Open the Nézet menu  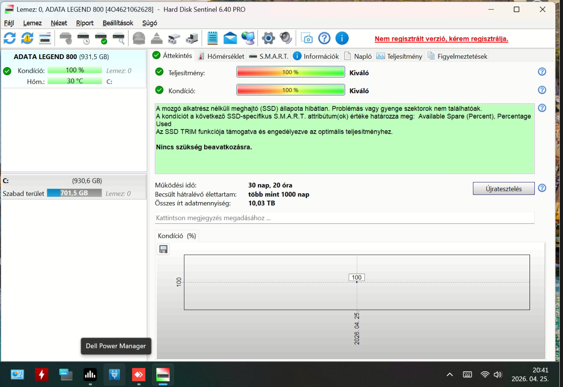pyautogui.click(x=59, y=23)
